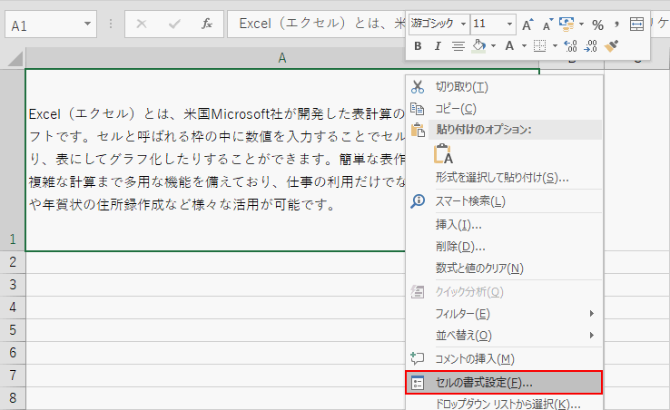Toggle Italic in the mini toolbar

coord(438,45)
